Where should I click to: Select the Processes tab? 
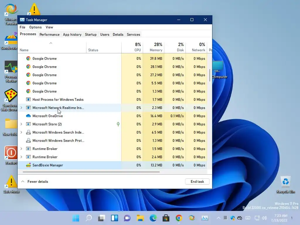point(28,34)
